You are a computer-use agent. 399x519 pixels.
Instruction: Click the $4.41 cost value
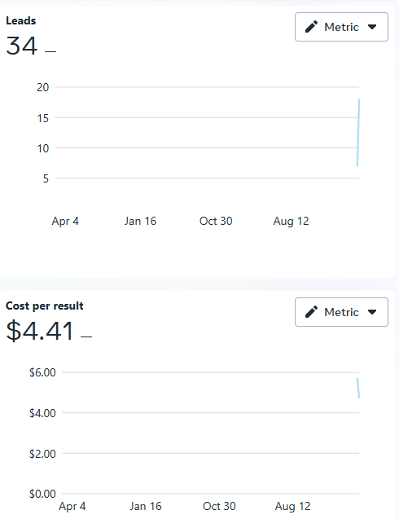pyautogui.click(x=40, y=331)
